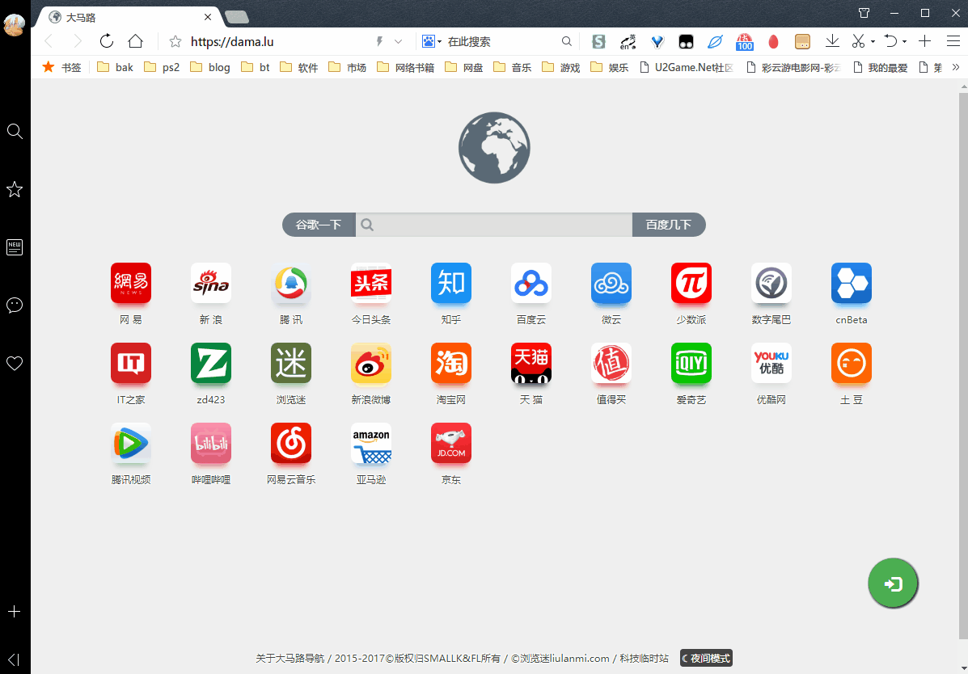Expand the address bar dropdown chevron
Viewport: 968px width, 674px height.
click(398, 41)
